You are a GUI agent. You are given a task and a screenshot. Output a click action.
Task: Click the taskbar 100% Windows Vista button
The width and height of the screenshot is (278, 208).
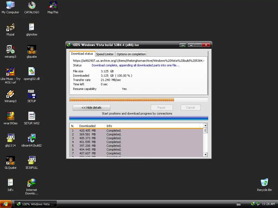36,204
